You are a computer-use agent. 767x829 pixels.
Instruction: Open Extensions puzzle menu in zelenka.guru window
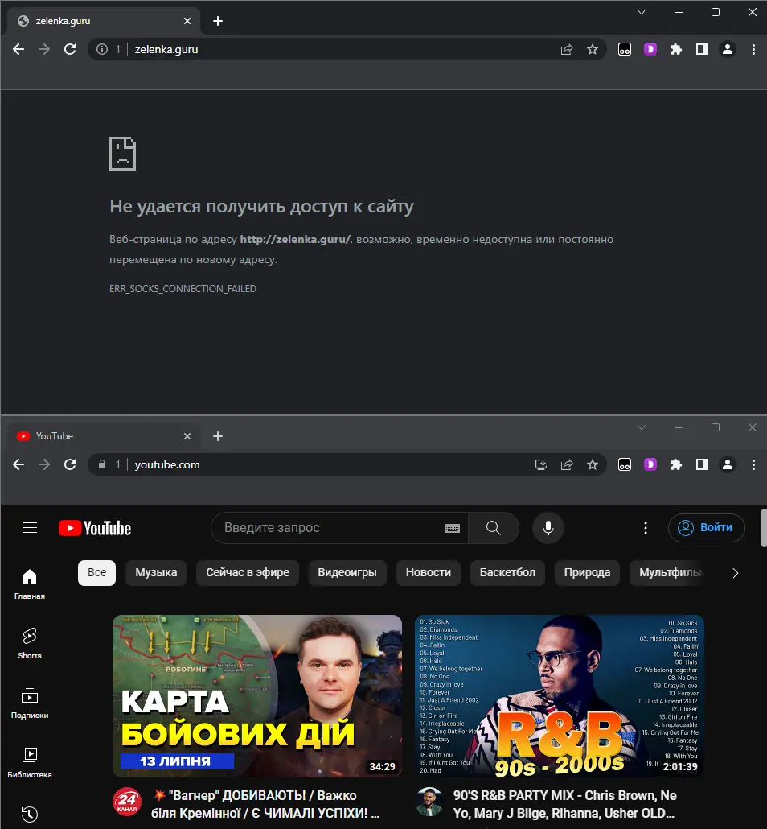tap(675, 49)
